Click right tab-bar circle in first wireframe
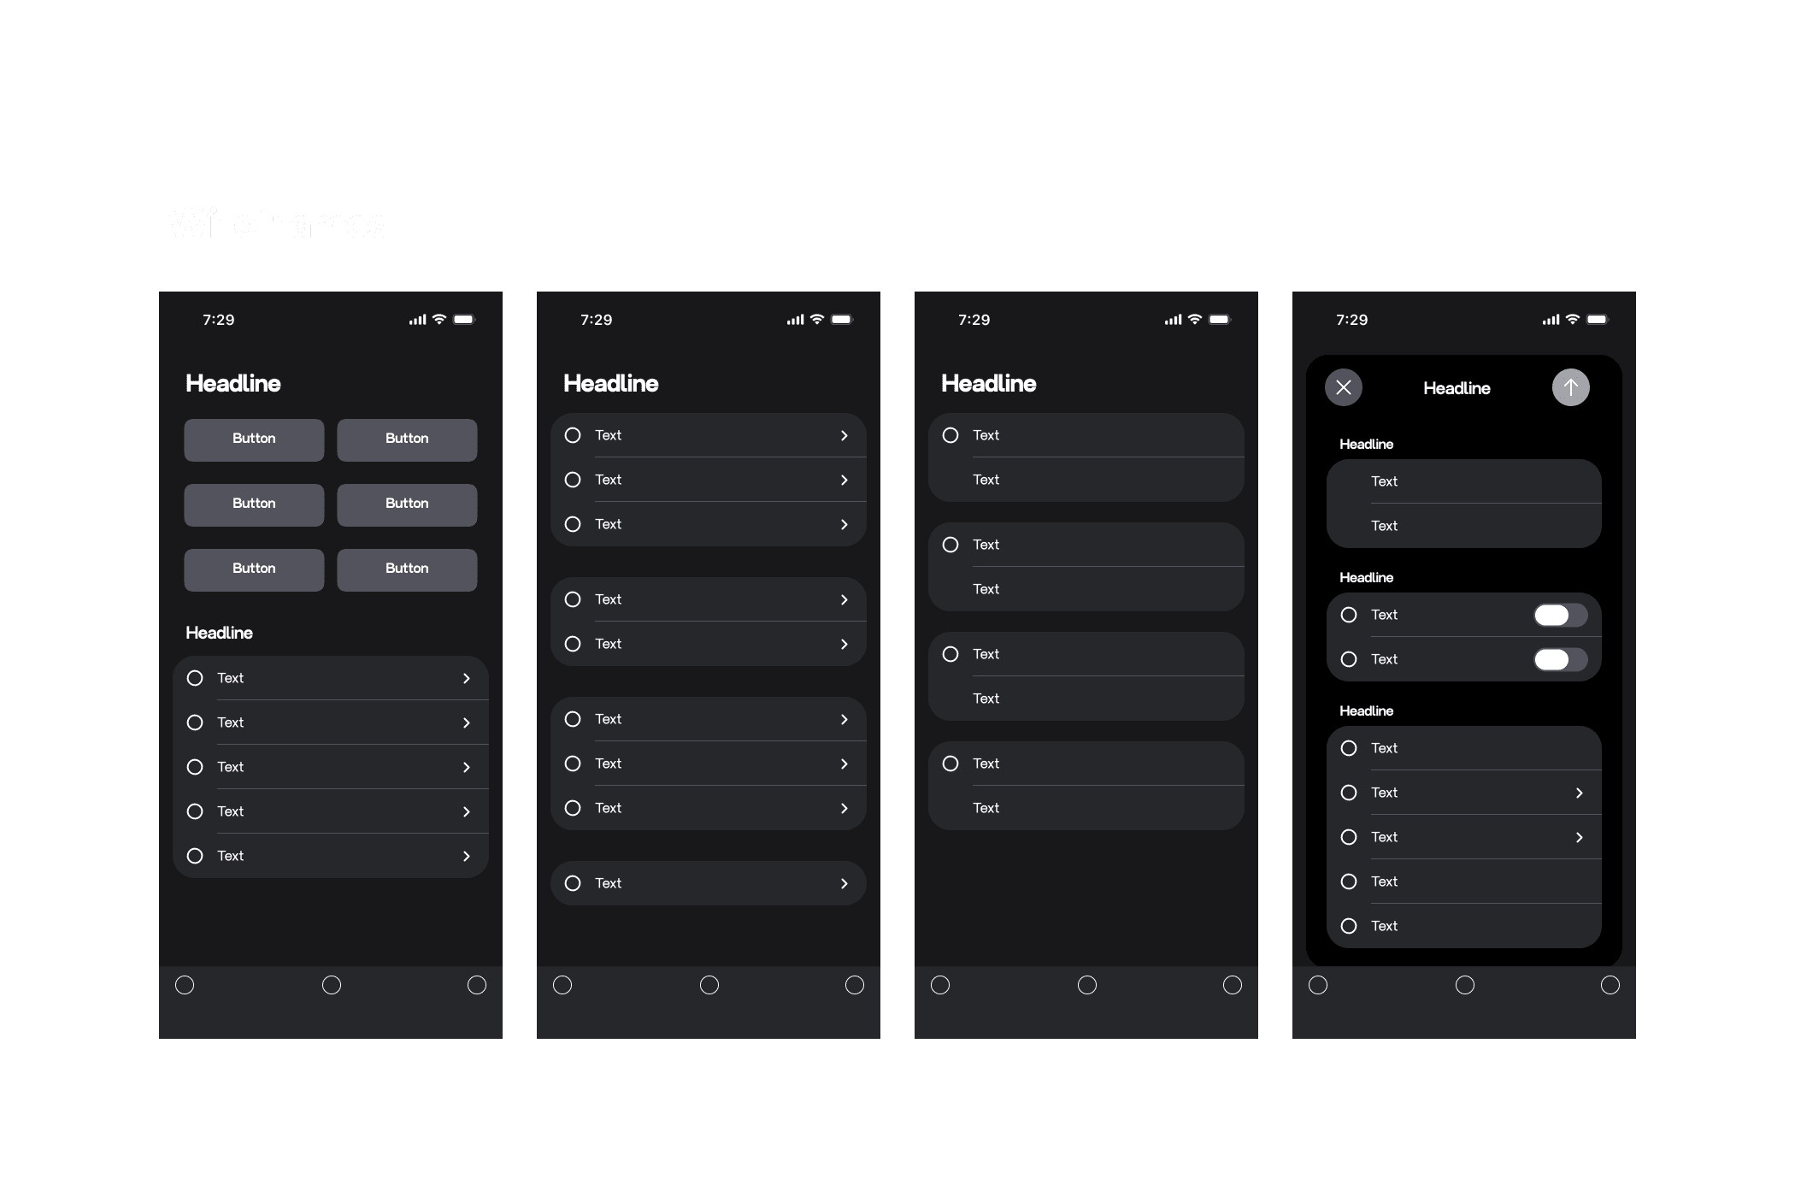The image size is (1795, 1197). click(477, 985)
